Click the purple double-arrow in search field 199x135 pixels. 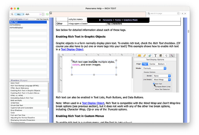[x=40, y=14]
